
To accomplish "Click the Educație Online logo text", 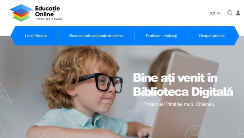I will tap(48, 11).
